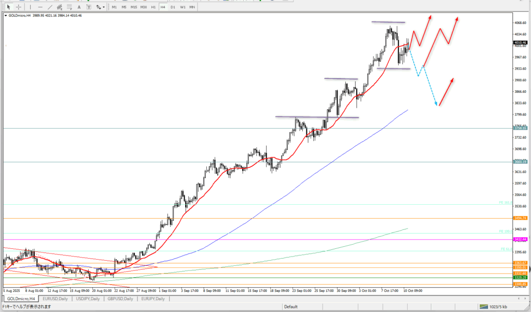Select the vertical line drawing tool

click(x=31, y=7)
